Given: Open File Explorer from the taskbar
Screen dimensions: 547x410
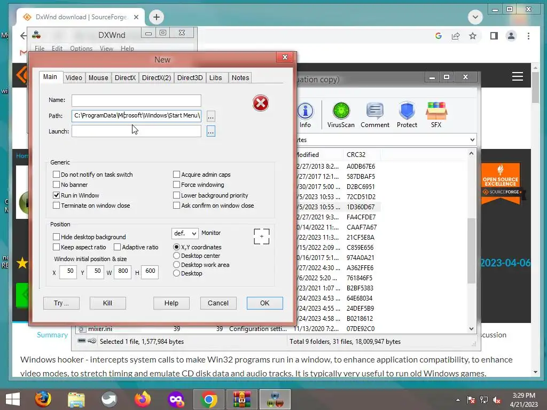Looking at the screenshot, I should pyautogui.click(x=76, y=399).
